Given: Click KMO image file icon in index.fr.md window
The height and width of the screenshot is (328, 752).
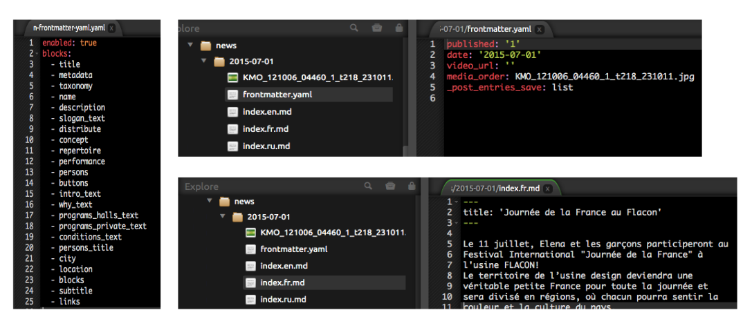Looking at the screenshot, I should tap(250, 233).
